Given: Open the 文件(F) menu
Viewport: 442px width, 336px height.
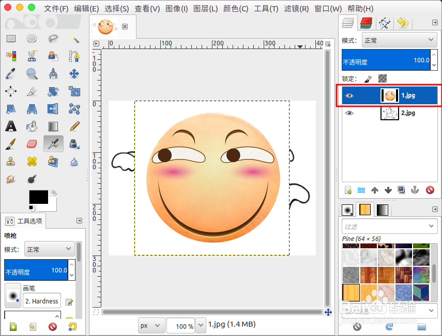Looking at the screenshot, I should click(x=56, y=9).
